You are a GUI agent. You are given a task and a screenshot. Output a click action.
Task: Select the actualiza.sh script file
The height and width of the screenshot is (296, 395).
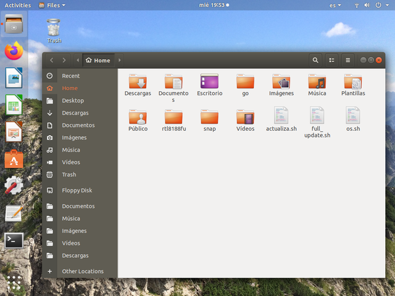tap(281, 117)
